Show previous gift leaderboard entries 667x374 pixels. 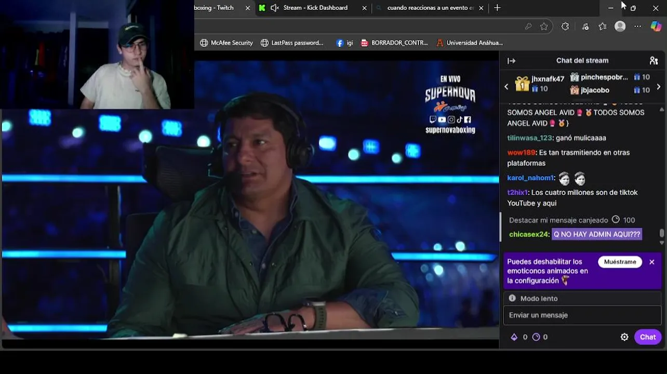coord(506,87)
